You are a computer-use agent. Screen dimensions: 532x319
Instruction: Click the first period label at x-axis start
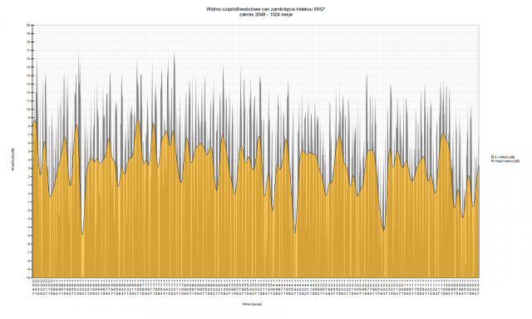33,287
